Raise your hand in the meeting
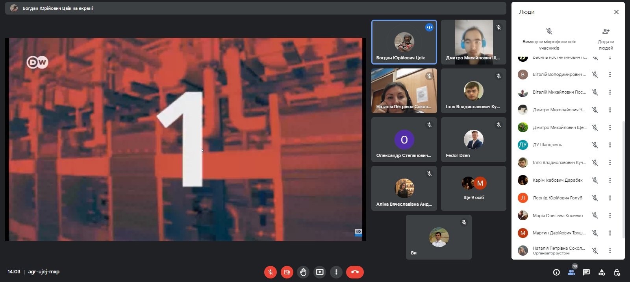This screenshot has height=282, width=630. (303, 272)
